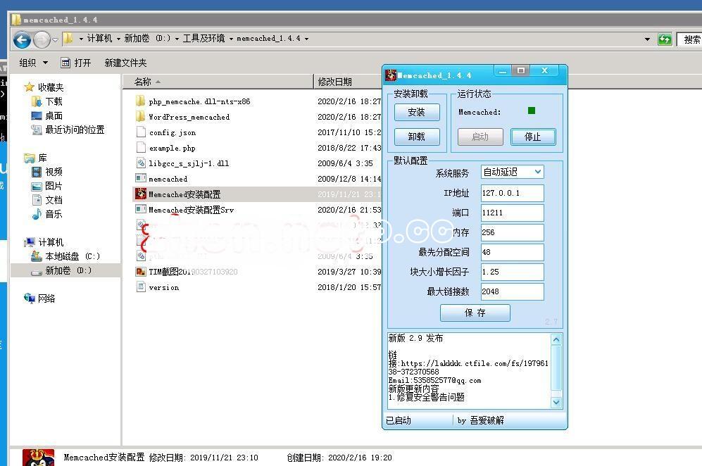Click the 搜索 search box

pyautogui.click(x=690, y=39)
